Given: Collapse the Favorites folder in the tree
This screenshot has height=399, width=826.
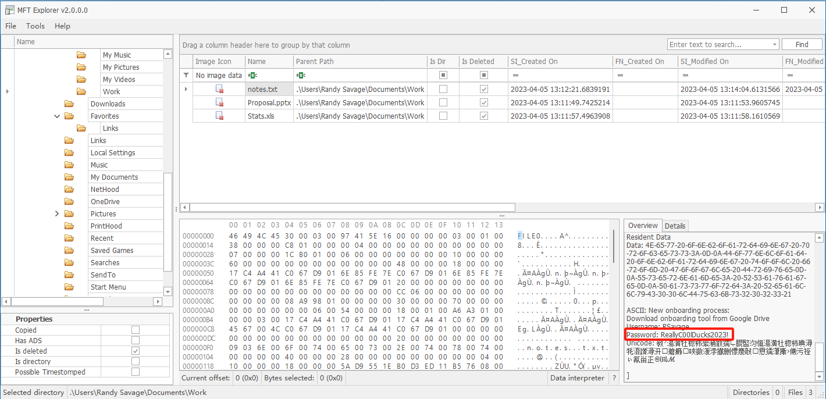Looking at the screenshot, I should click(57, 116).
